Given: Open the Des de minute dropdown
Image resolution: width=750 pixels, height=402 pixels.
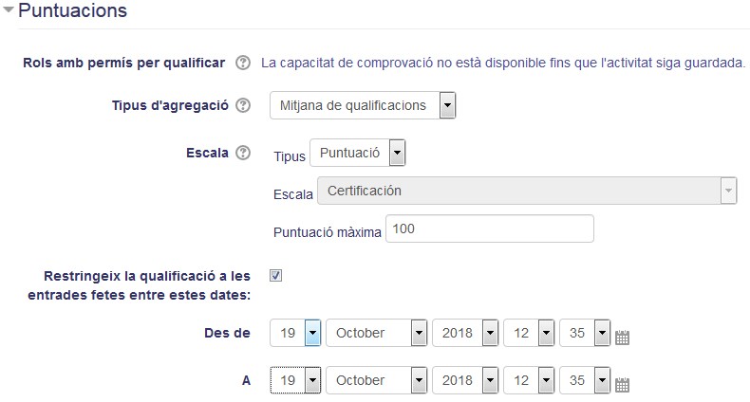Looking at the screenshot, I should [x=585, y=333].
